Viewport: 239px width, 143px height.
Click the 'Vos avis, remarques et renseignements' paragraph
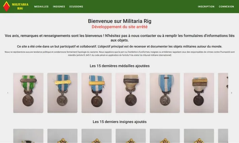tap(119, 38)
